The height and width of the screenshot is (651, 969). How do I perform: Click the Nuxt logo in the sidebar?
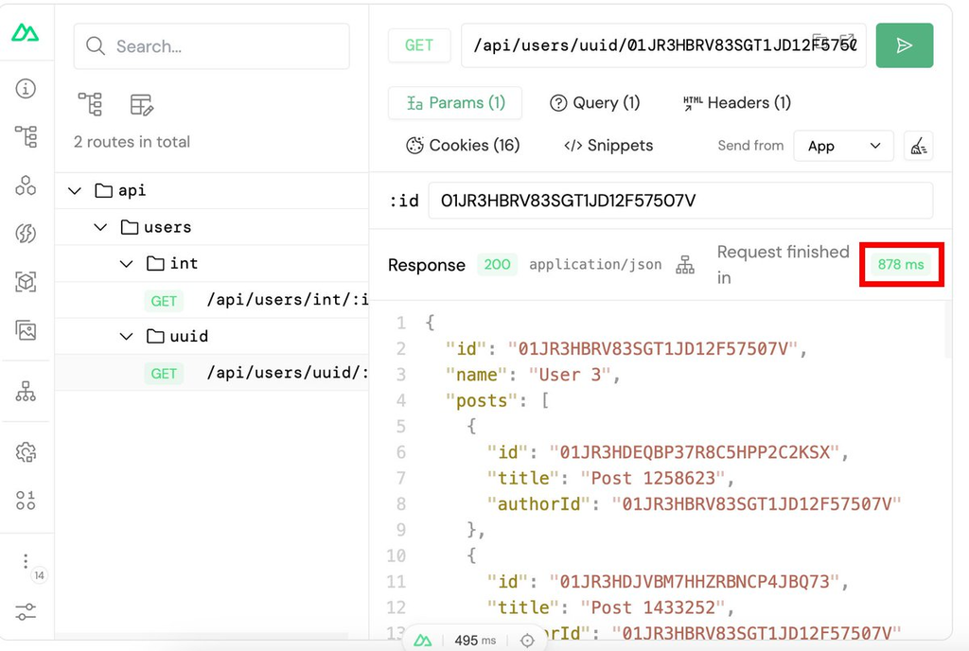26,32
